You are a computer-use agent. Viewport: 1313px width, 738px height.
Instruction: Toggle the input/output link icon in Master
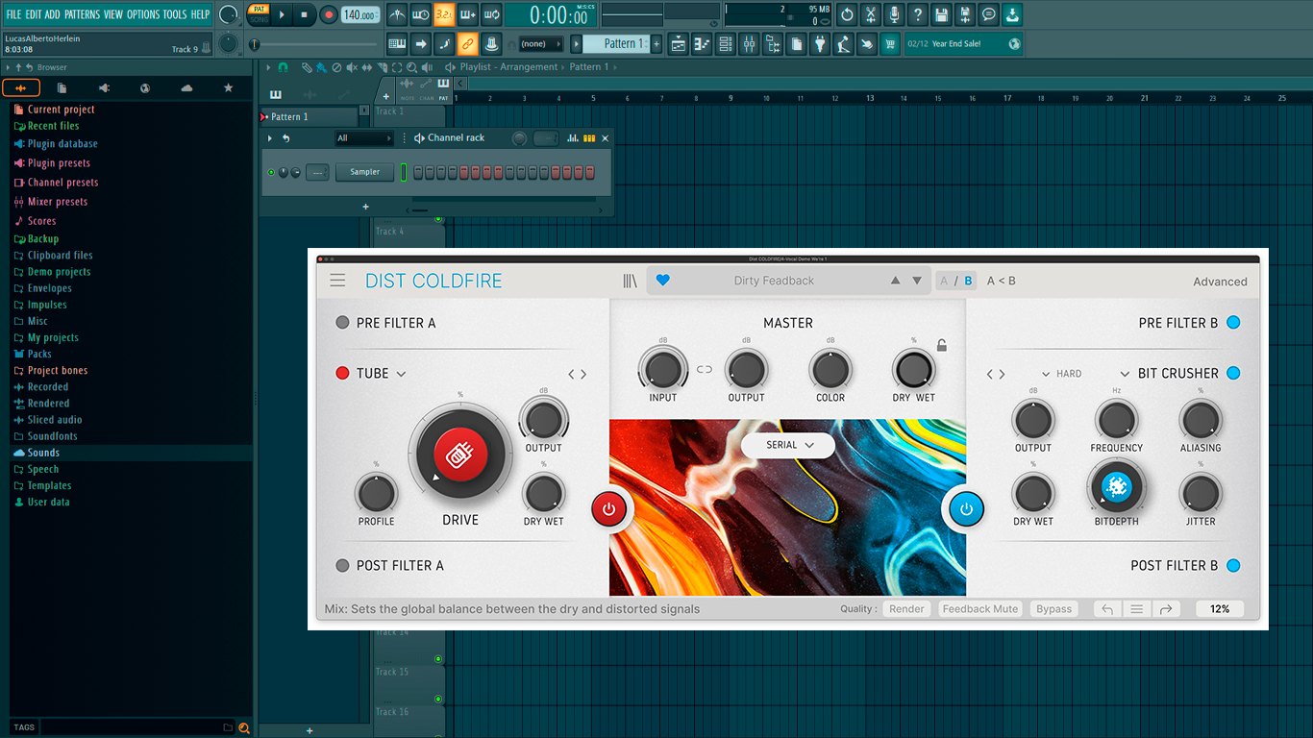705,369
